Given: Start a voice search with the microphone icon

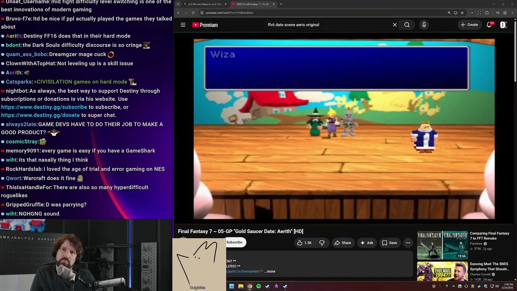Looking at the screenshot, I should point(424,25).
